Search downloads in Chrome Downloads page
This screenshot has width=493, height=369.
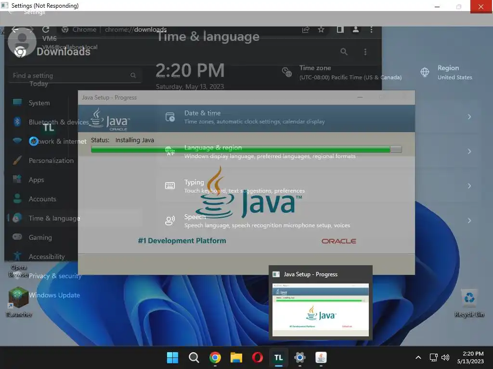pyautogui.click(x=344, y=52)
